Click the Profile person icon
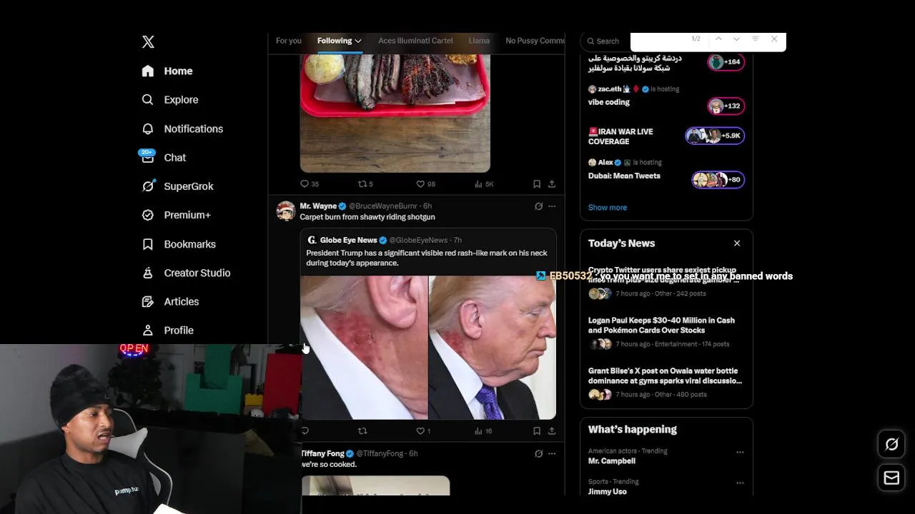This screenshot has height=514, width=915. [148, 331]
